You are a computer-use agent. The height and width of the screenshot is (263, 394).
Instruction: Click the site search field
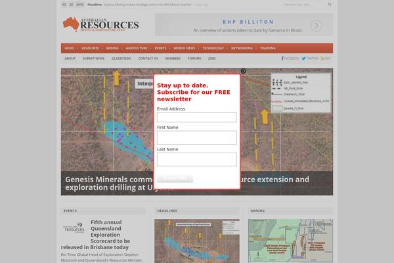(x=304, y=4)
